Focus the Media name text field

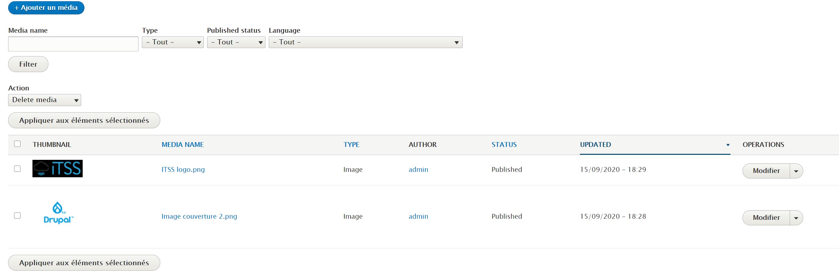coord(73,44)
